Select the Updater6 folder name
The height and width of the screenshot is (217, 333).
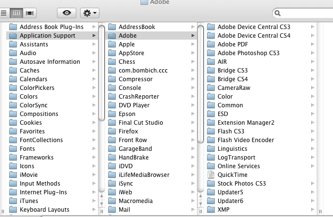230,201
